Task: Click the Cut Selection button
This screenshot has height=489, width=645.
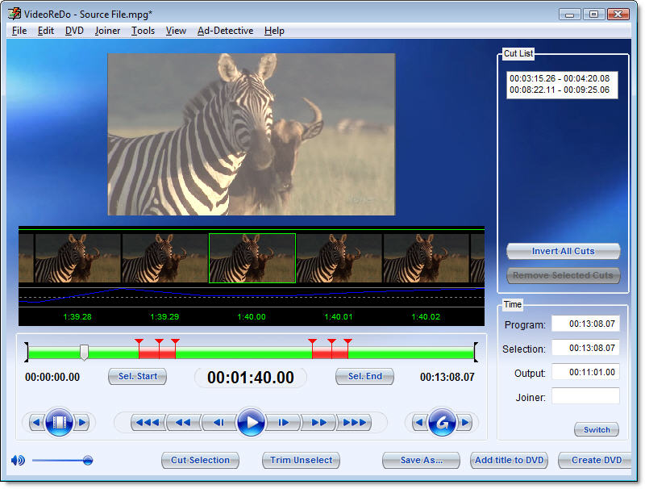Action: click(200, 460)
